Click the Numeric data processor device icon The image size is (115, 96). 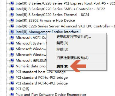pos(12,66)
